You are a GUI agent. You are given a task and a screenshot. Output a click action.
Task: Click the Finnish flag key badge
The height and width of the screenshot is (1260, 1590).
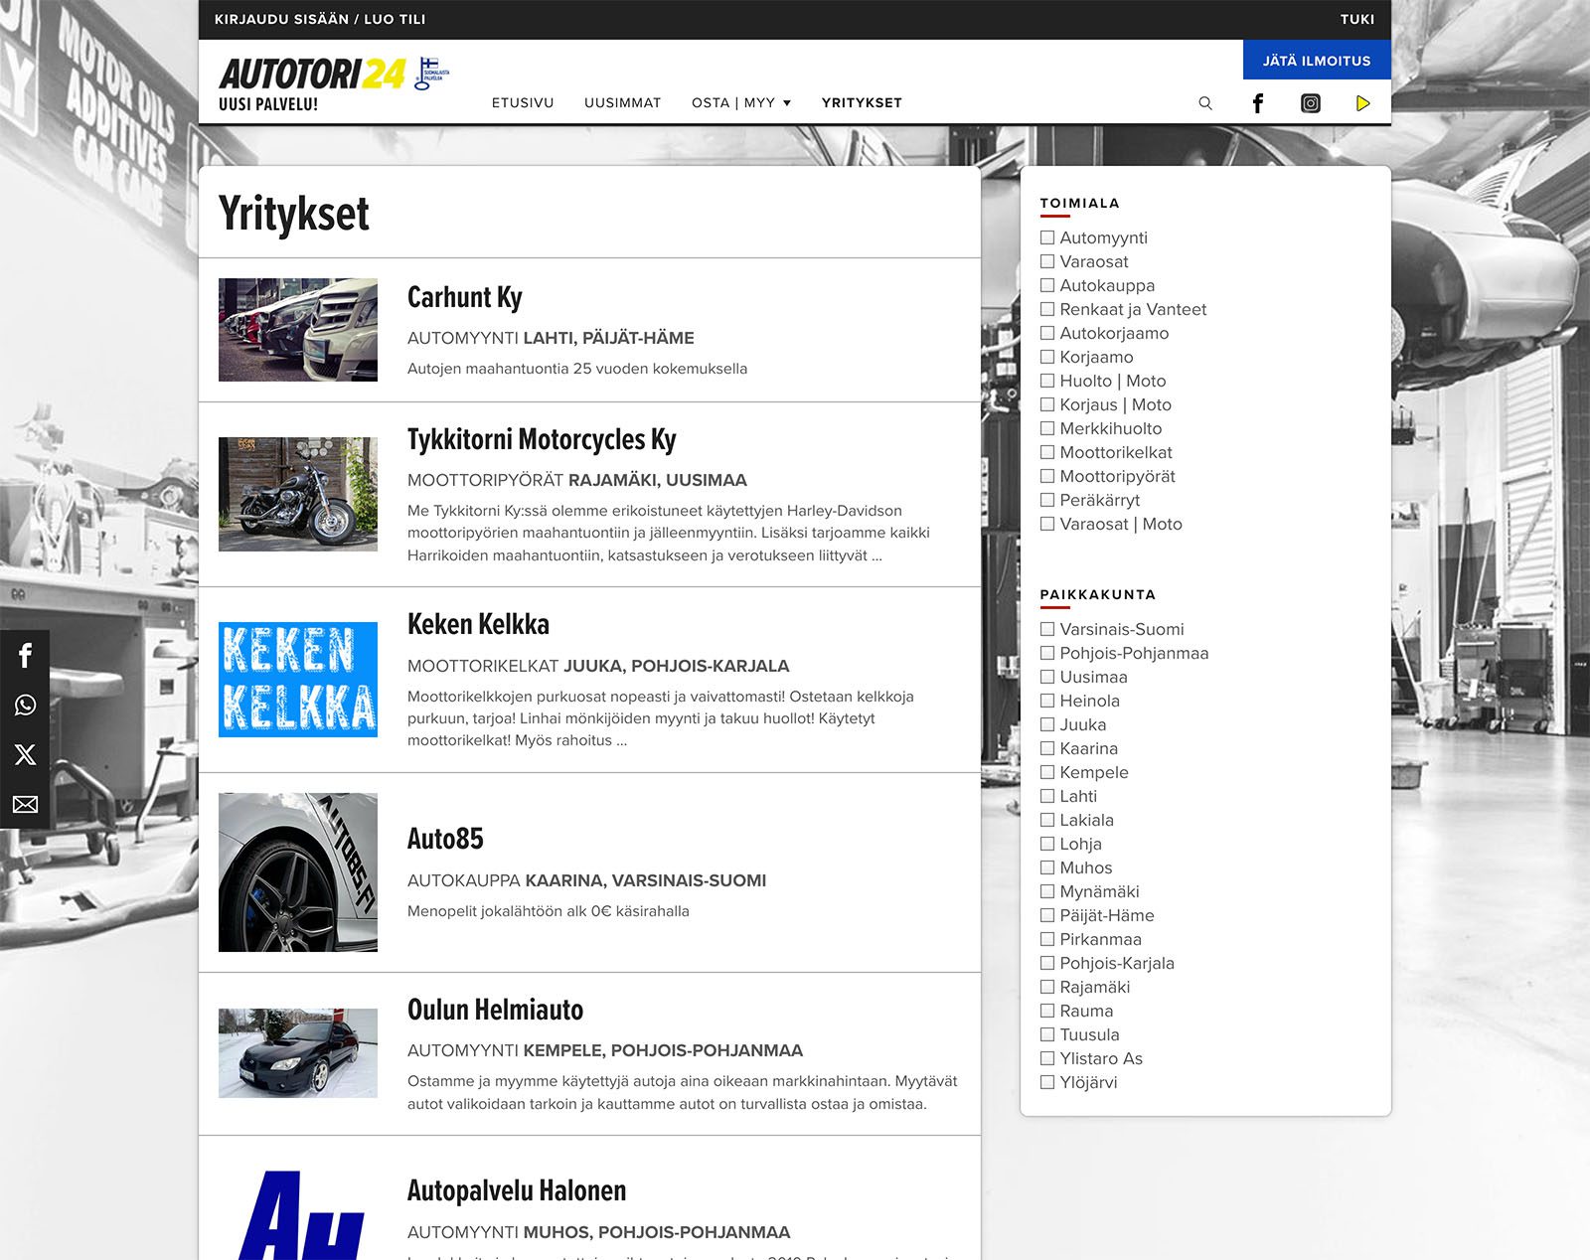[x=432, y=74]
